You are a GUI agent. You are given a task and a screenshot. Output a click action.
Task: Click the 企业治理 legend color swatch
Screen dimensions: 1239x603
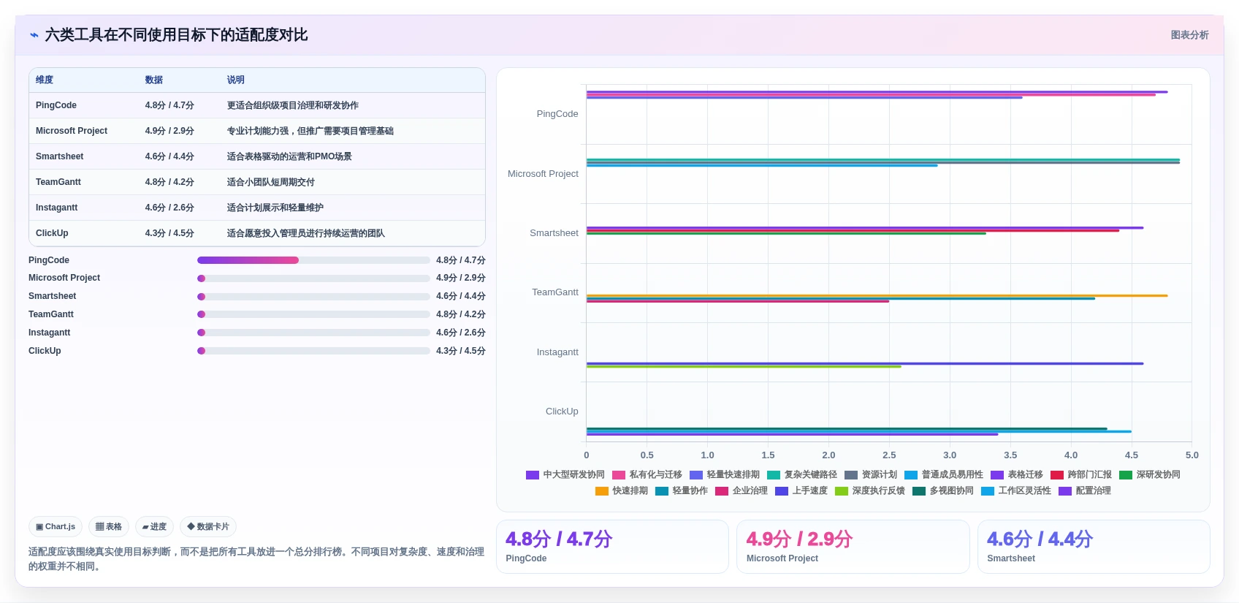click(722, 491)
